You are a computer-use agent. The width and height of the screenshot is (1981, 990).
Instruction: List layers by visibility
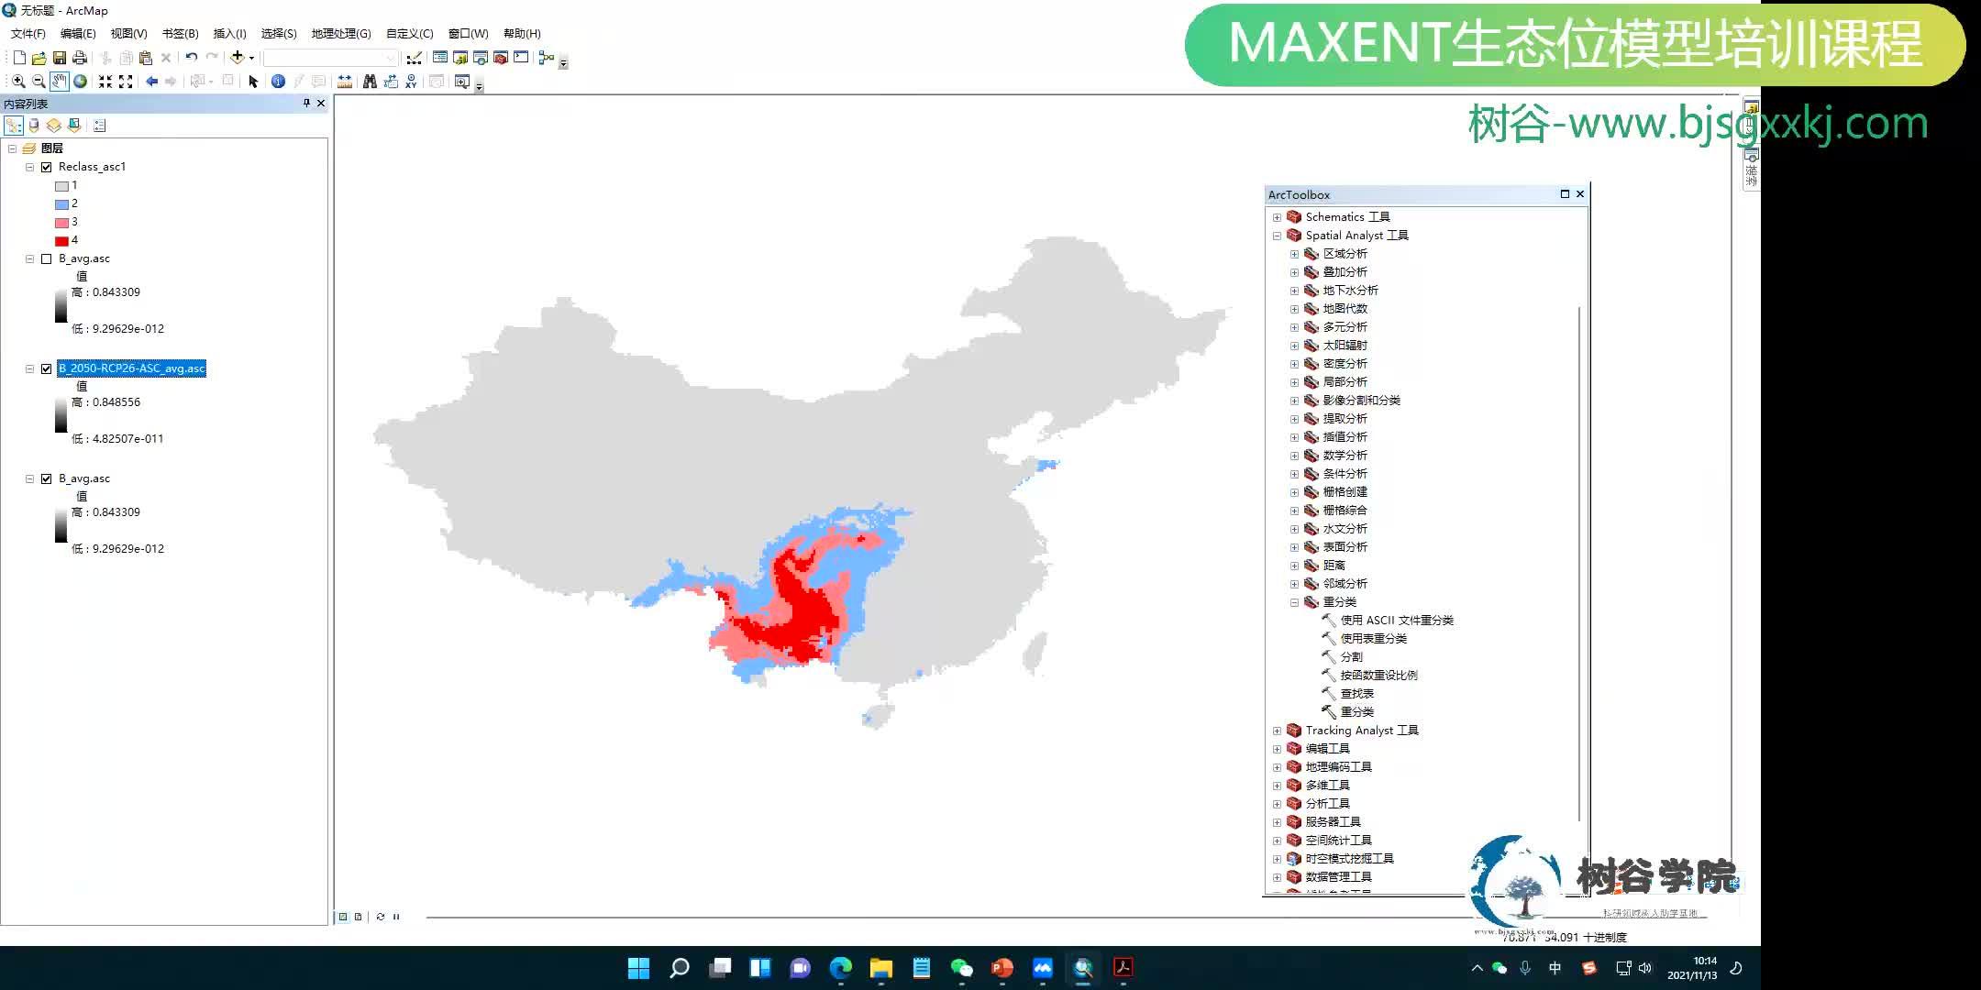[54, 126]
